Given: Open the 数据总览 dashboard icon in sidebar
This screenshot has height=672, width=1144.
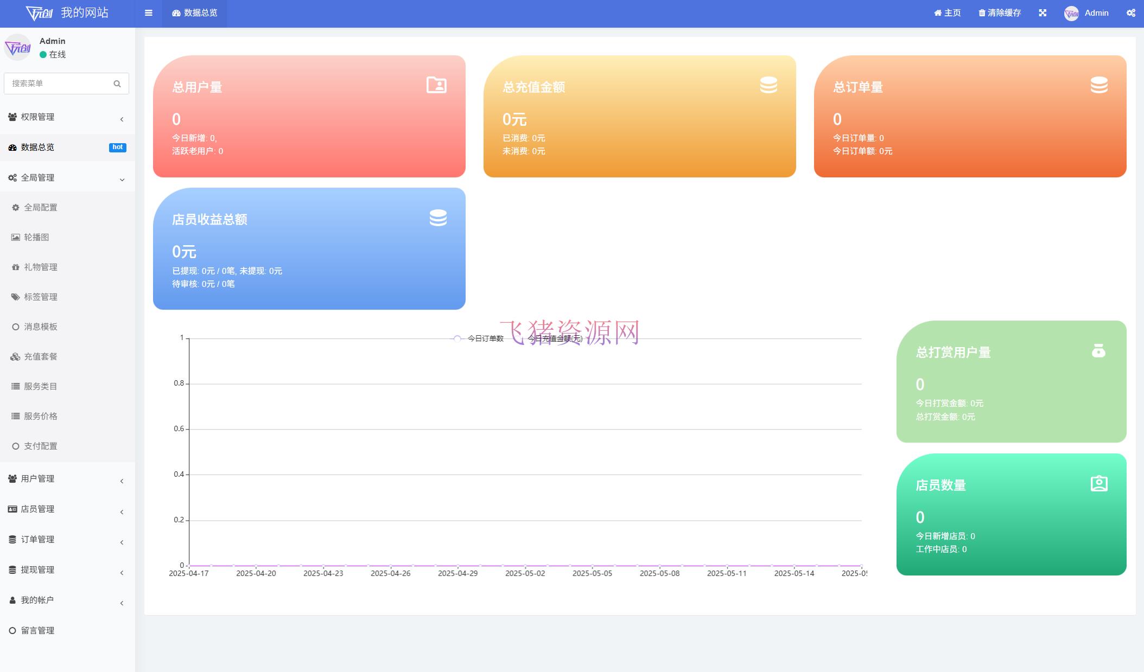Looking at the screenshot, I should click(12, 148).
